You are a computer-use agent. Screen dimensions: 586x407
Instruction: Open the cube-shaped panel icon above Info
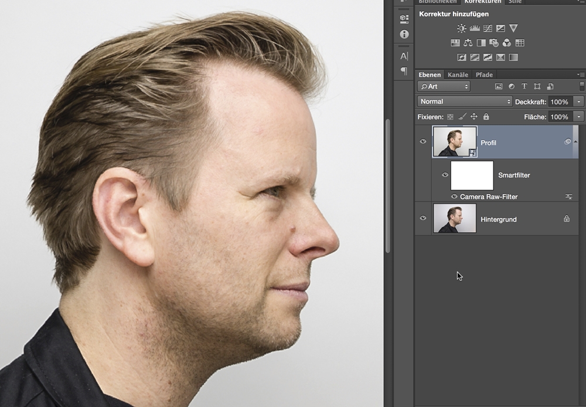coord(404,18)
